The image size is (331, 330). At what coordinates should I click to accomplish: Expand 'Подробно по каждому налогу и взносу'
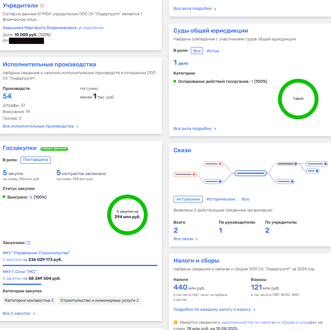click(215, 310)
